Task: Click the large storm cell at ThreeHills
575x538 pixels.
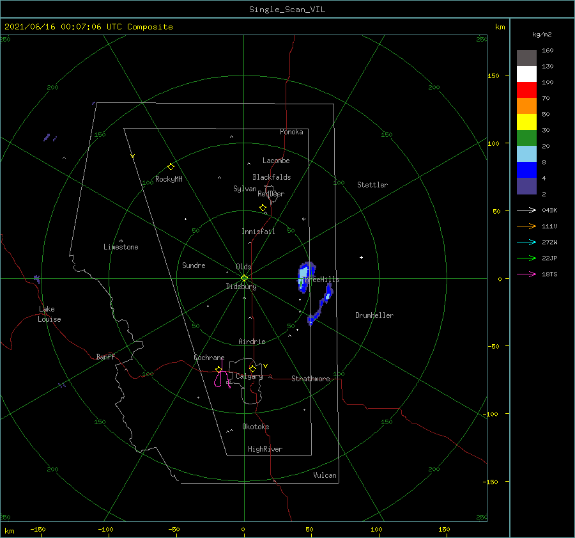Action: pos(305,277)
